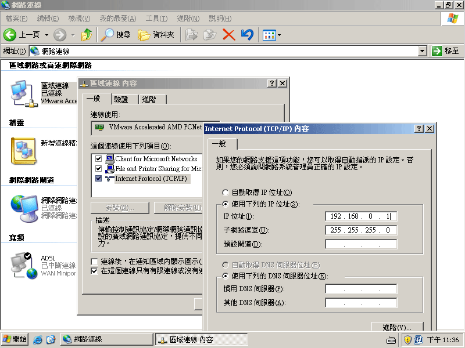Open the Views button dropdown arrow
The image size is (465, 348).
pyautogui.click(x=280, y=35)
